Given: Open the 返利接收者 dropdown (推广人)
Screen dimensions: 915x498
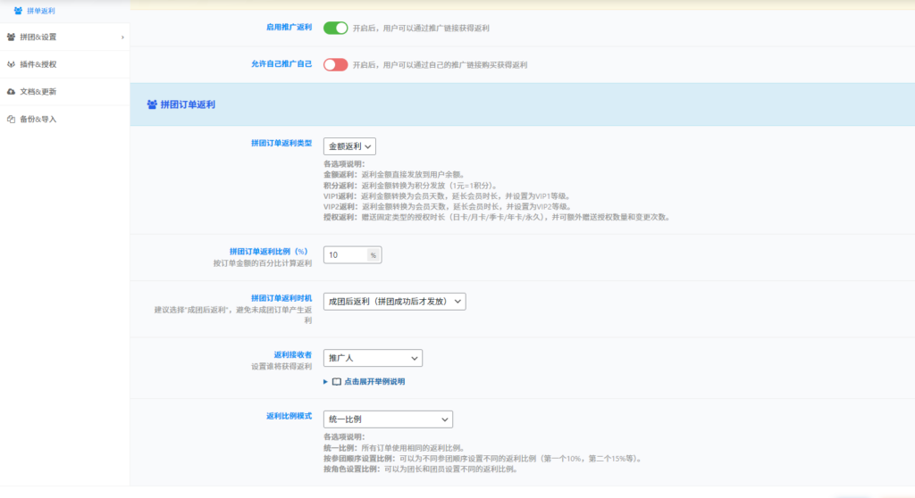Looking at the screenshot, I should coord(373,358).
